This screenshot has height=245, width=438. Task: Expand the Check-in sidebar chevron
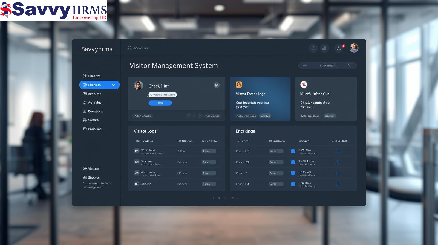[x=113, y=85]
